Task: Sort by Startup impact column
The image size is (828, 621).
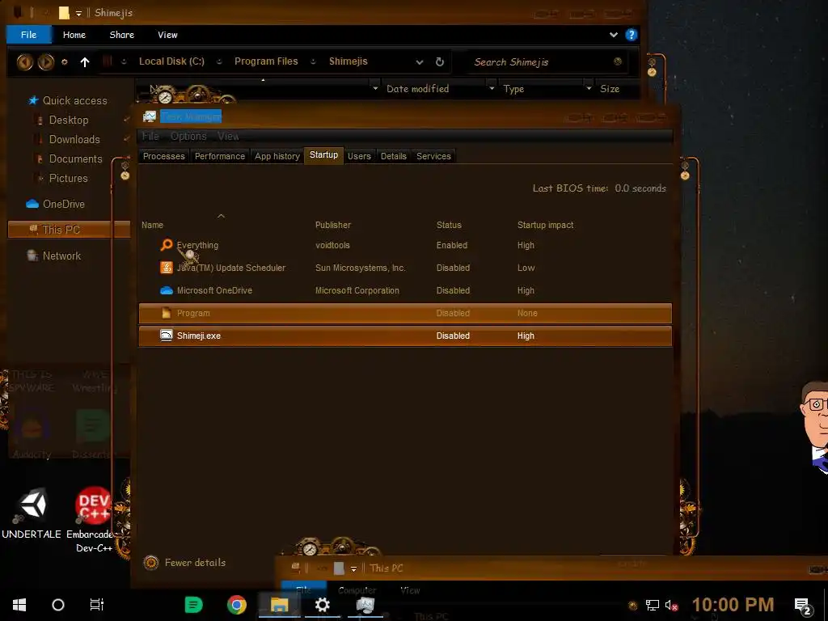Action: pyautogui.click(x=545, y=225)
